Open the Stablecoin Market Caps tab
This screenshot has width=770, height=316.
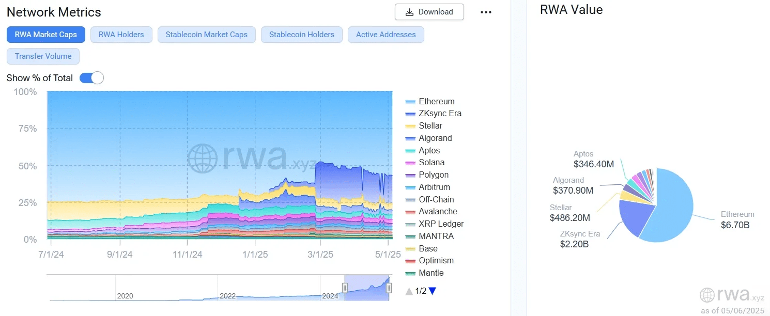(x=207, y=35)
